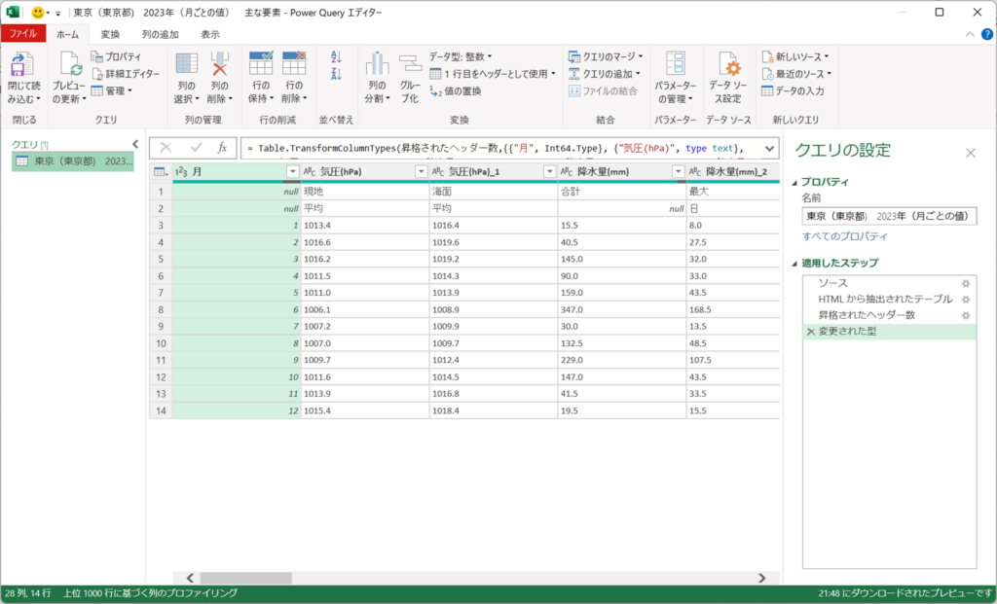Open the Advanced Editor (詳細エディター)
The width and height of the screenshot is (997, 604).
pyautogui.click(x=126, y=74)
